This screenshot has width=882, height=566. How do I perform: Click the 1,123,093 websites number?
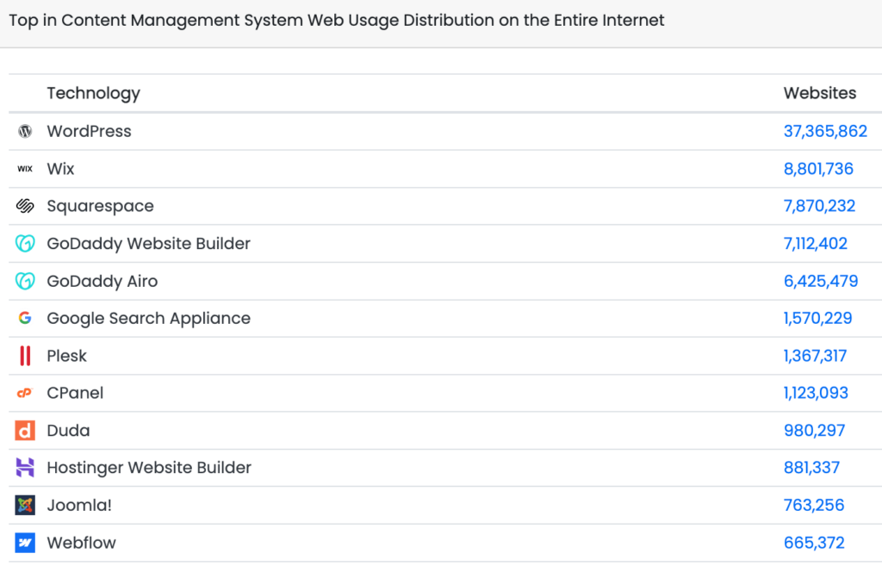pos(817,393)
